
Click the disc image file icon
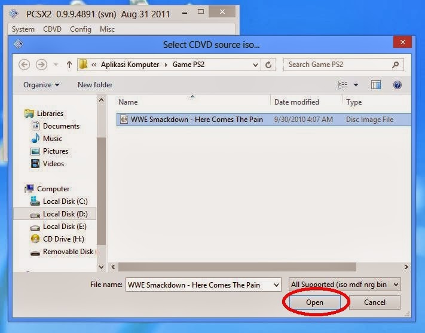124,119
